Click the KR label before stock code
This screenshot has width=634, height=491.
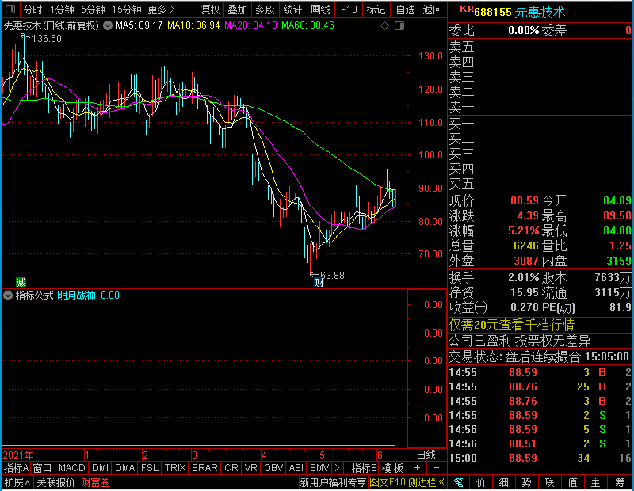coord(467,10)
